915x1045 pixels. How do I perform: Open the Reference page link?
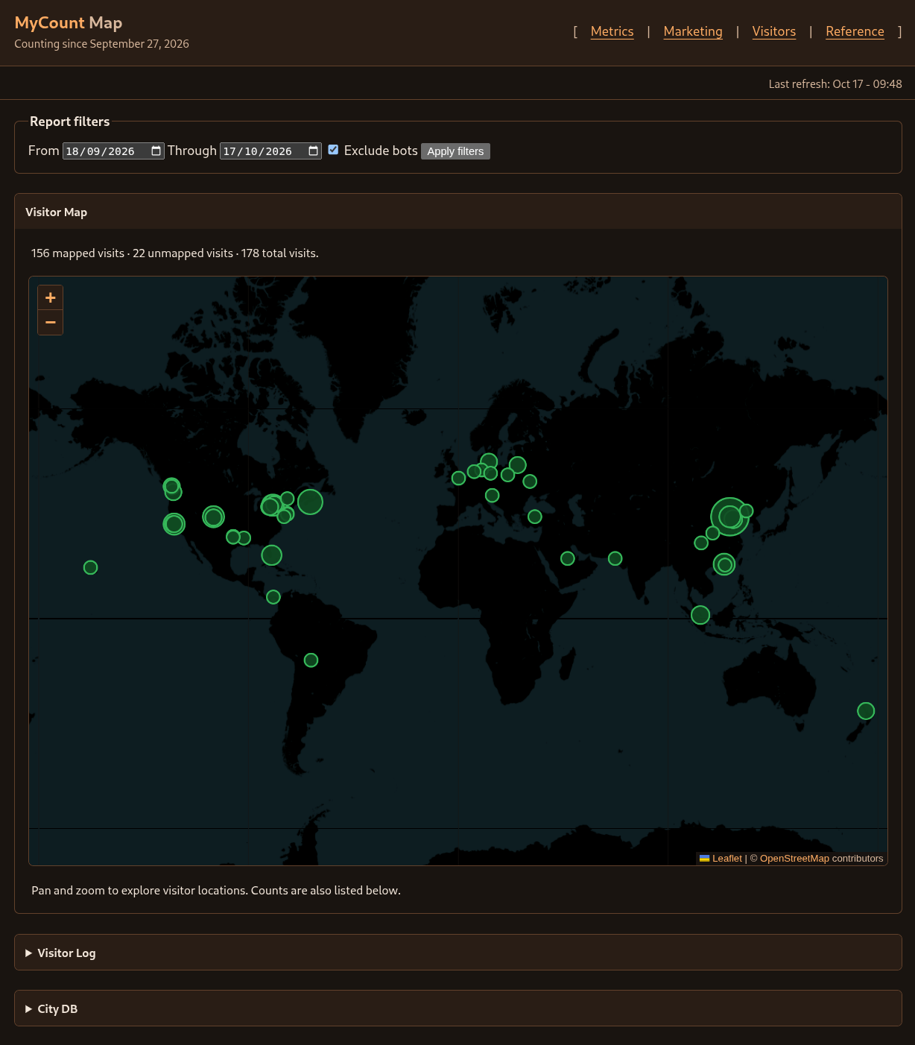[855, 31]
